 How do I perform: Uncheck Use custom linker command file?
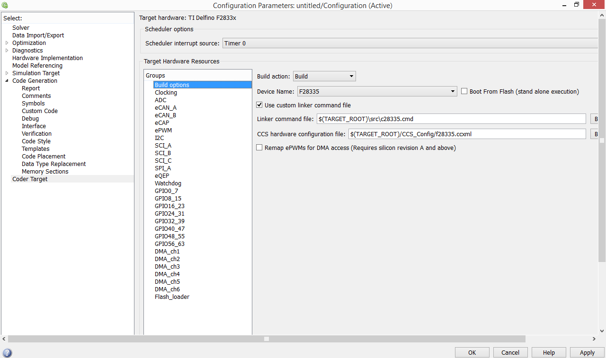tap(259, 105)
